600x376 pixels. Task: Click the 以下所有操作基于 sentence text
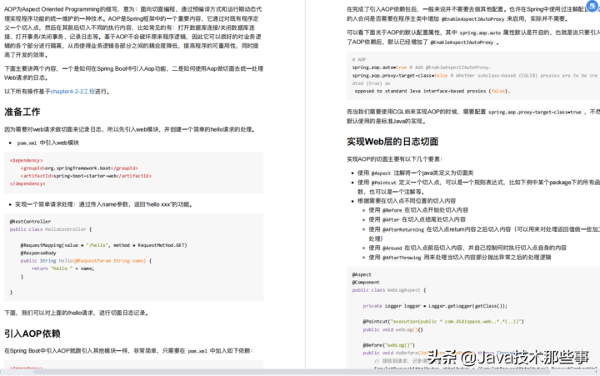pyautogui.click(x=57, y=92)
